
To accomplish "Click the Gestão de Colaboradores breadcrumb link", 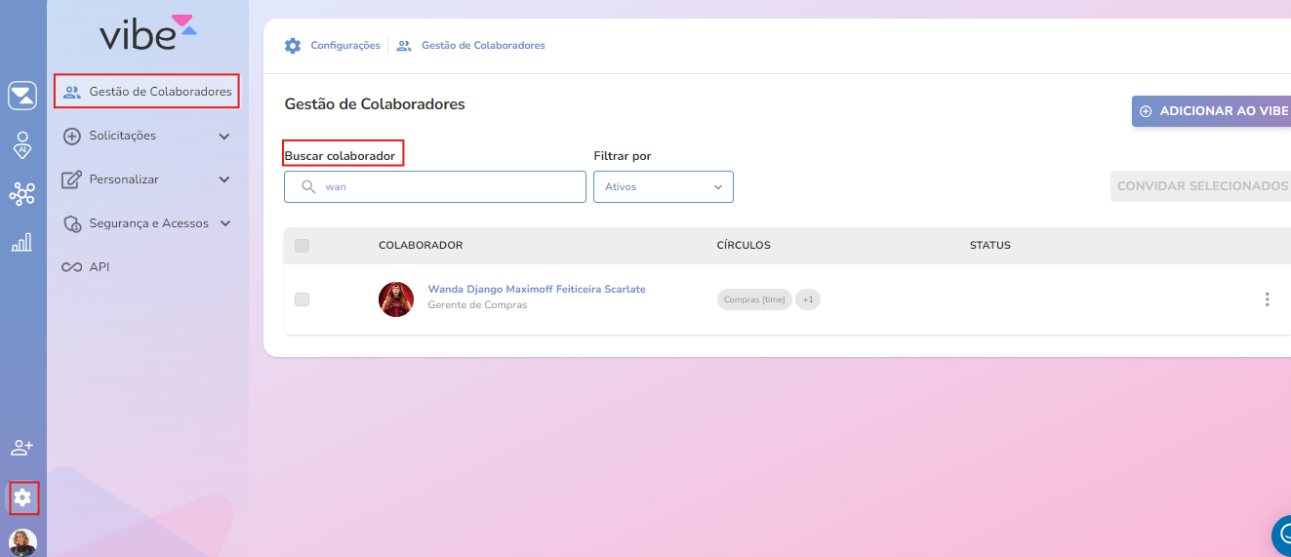I will coord(483,45).
